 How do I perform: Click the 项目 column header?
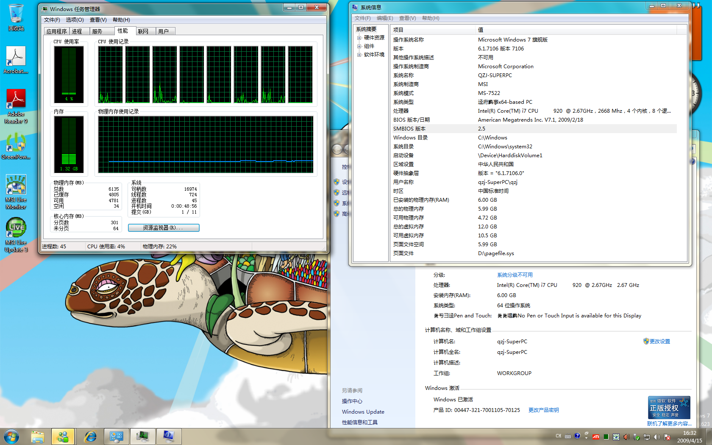(432, 30)
